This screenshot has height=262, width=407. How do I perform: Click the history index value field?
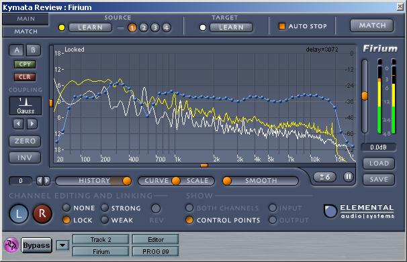coord(21,181)
